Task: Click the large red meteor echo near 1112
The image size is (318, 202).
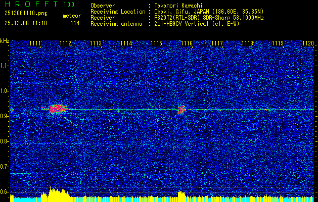Action: (58, 109)
